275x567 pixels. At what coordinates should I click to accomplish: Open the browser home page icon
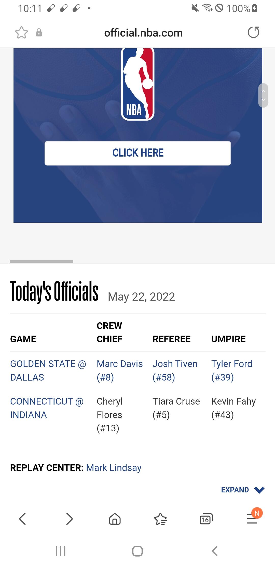click(x=115, y=519)
